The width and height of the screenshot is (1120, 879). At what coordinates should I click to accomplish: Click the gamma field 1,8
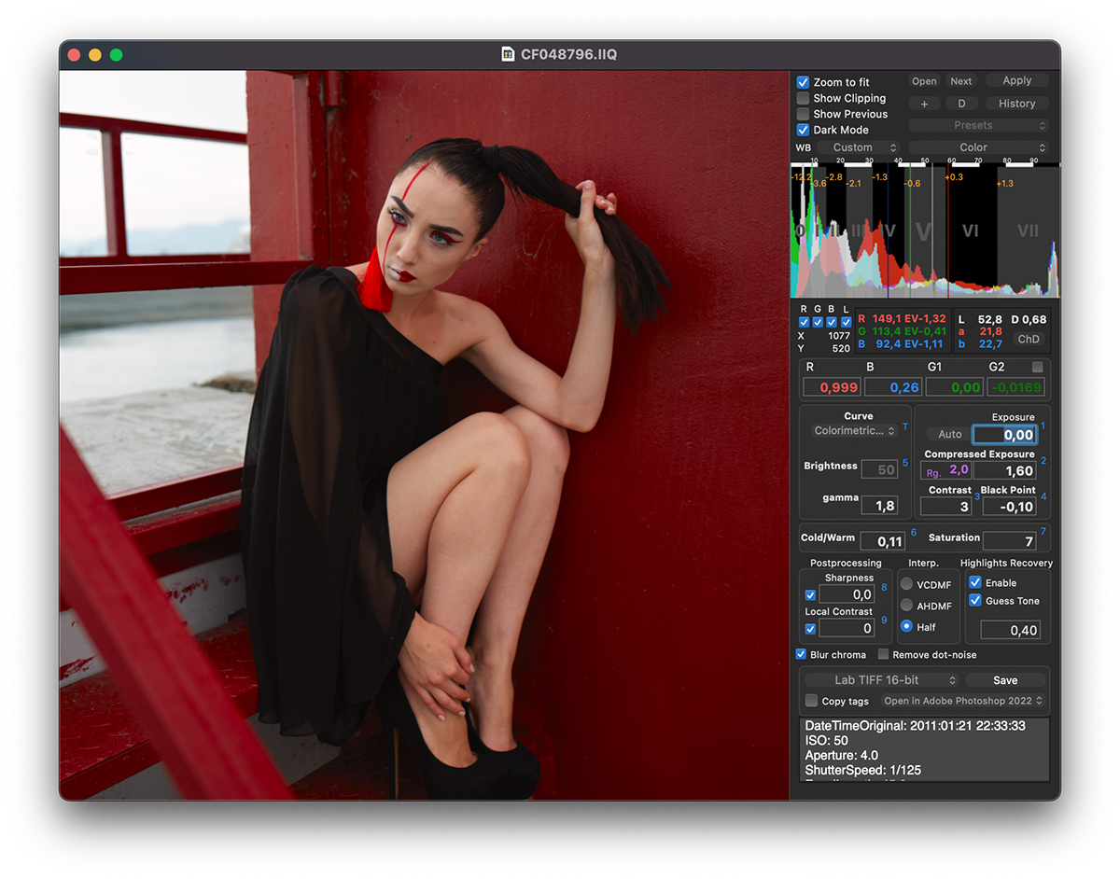879,505
